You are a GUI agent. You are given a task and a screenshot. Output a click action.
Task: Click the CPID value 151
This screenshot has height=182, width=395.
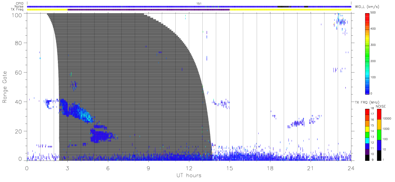point(198,4)
